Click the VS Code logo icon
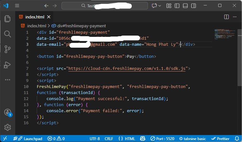The image size is (242, 142). pyautogui.click(x=6, y=6)
